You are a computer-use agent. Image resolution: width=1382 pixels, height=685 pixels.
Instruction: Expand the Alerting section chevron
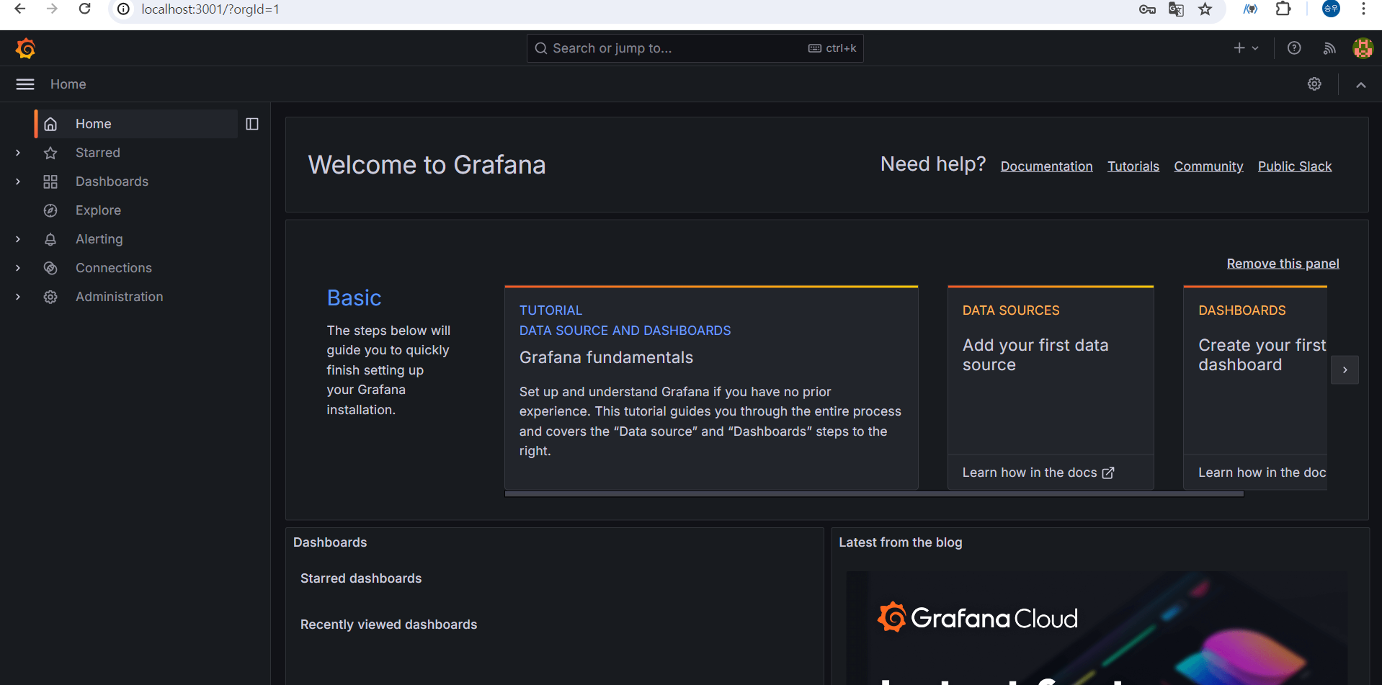click(18, 239)
